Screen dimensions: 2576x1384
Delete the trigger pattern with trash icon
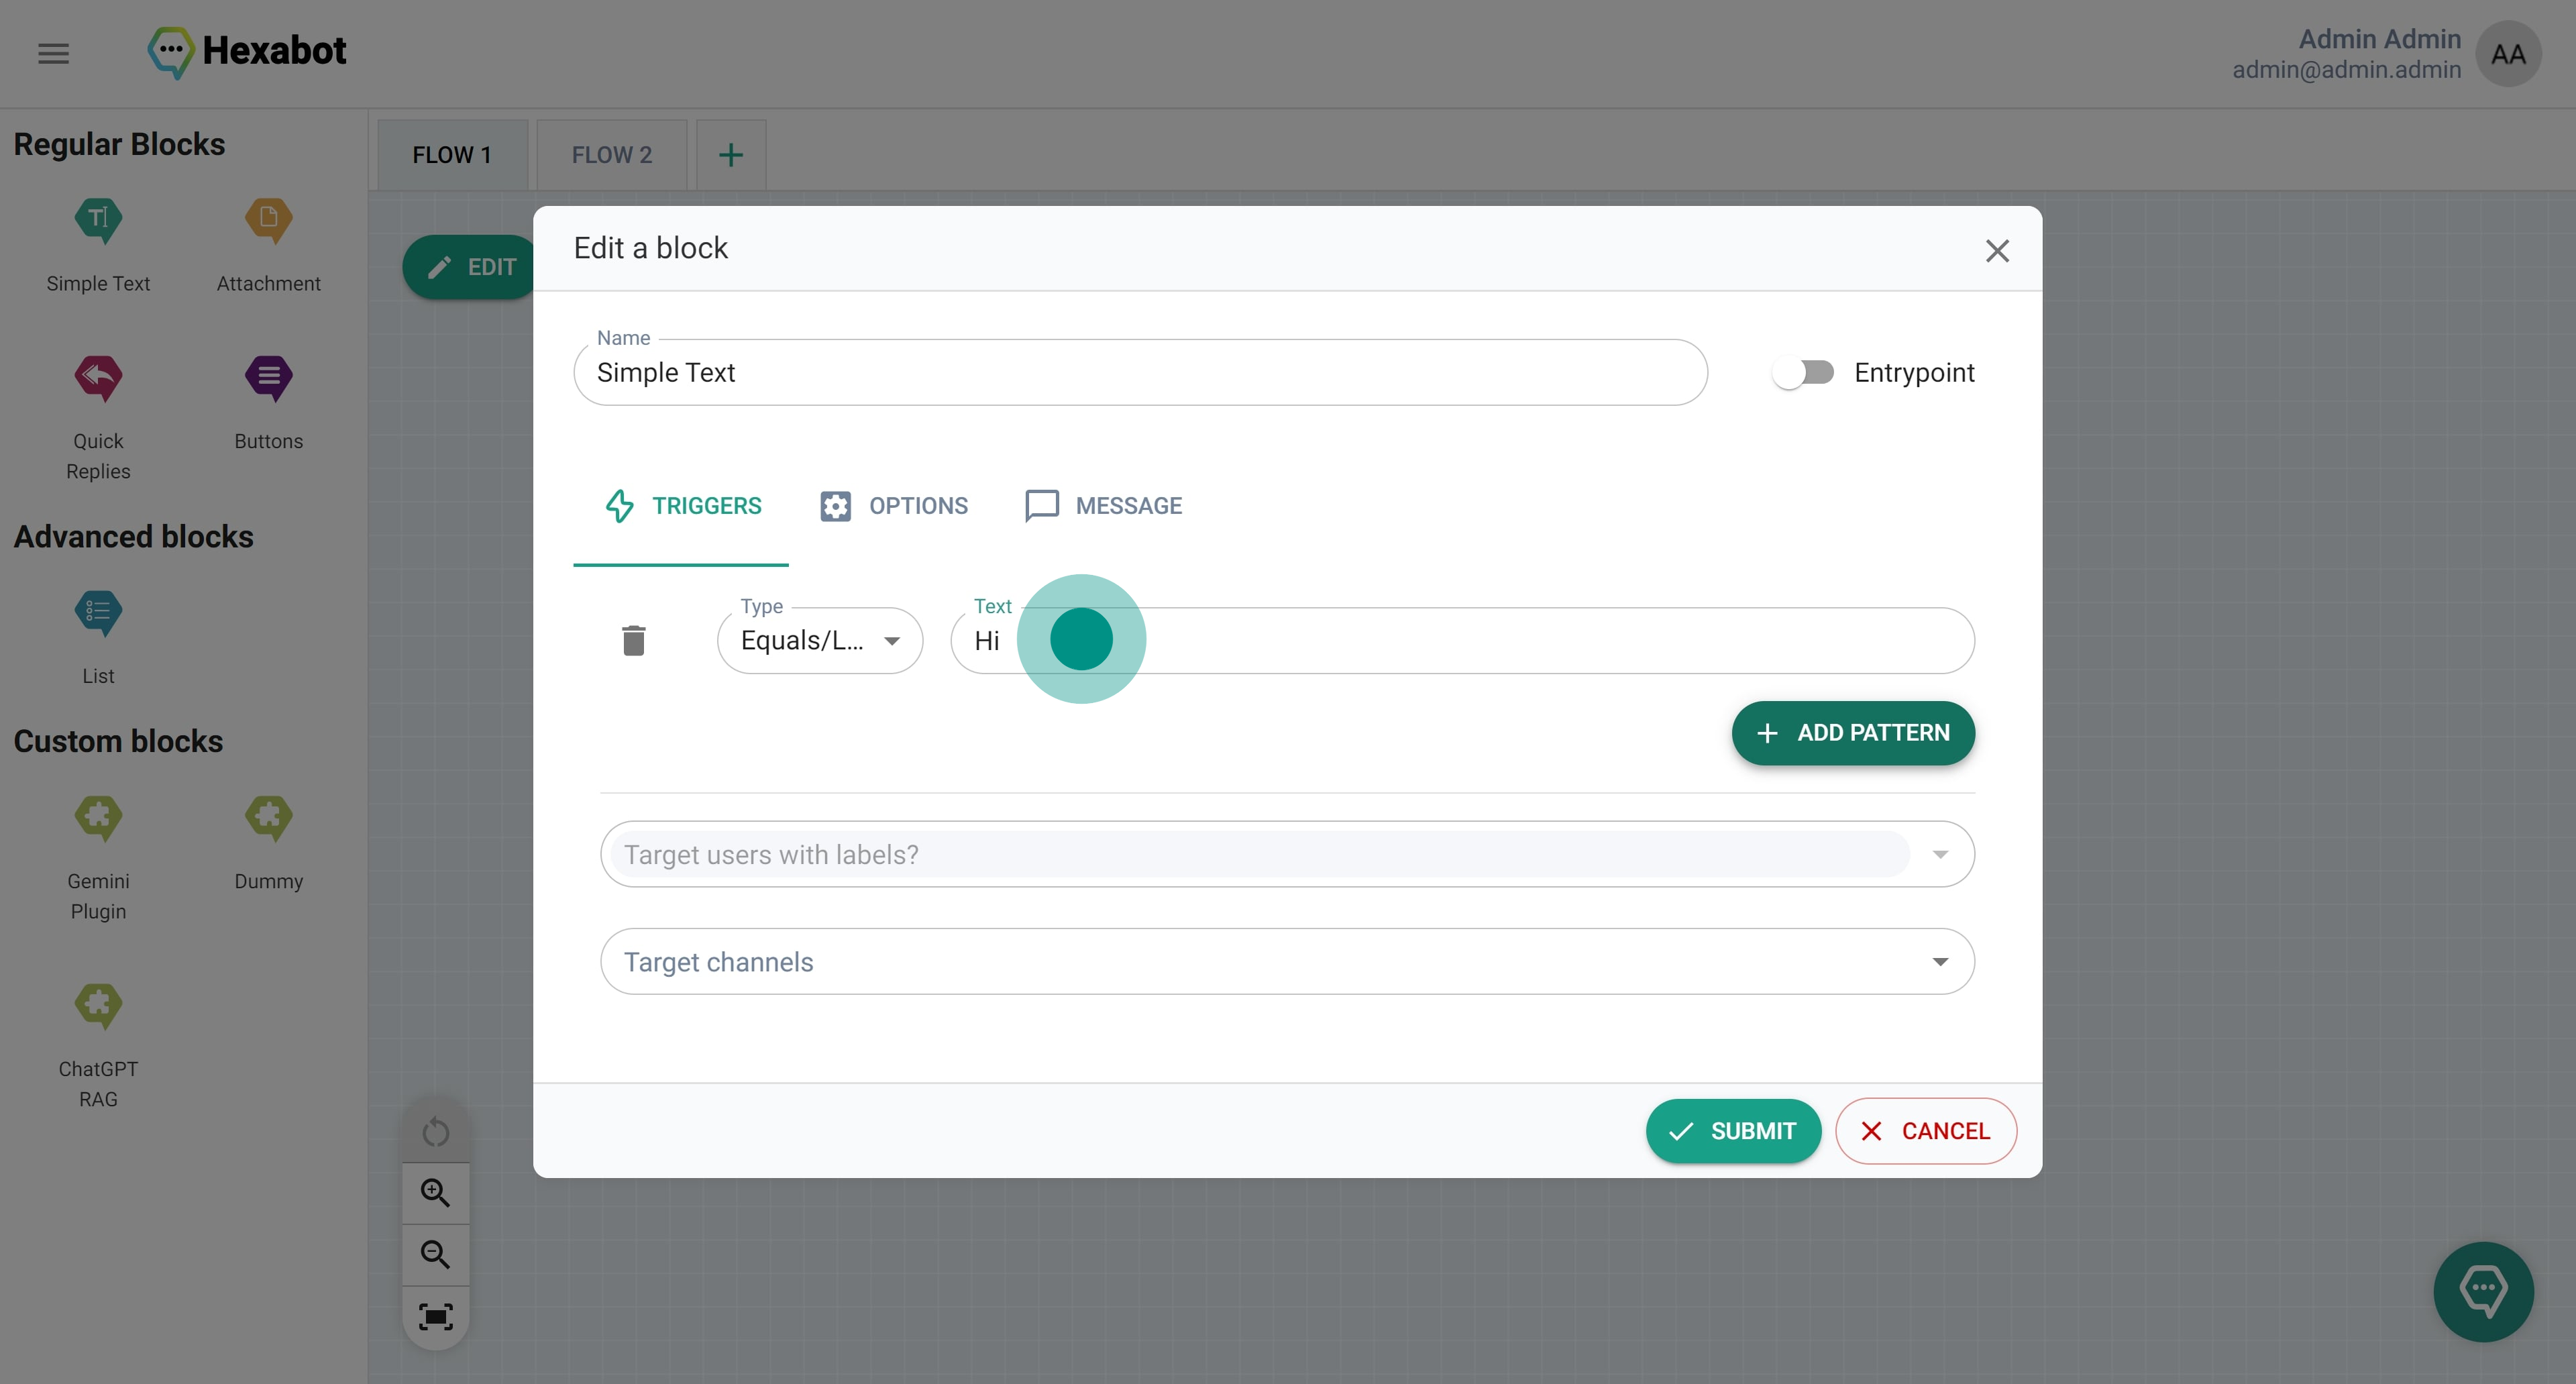(633, 640)
